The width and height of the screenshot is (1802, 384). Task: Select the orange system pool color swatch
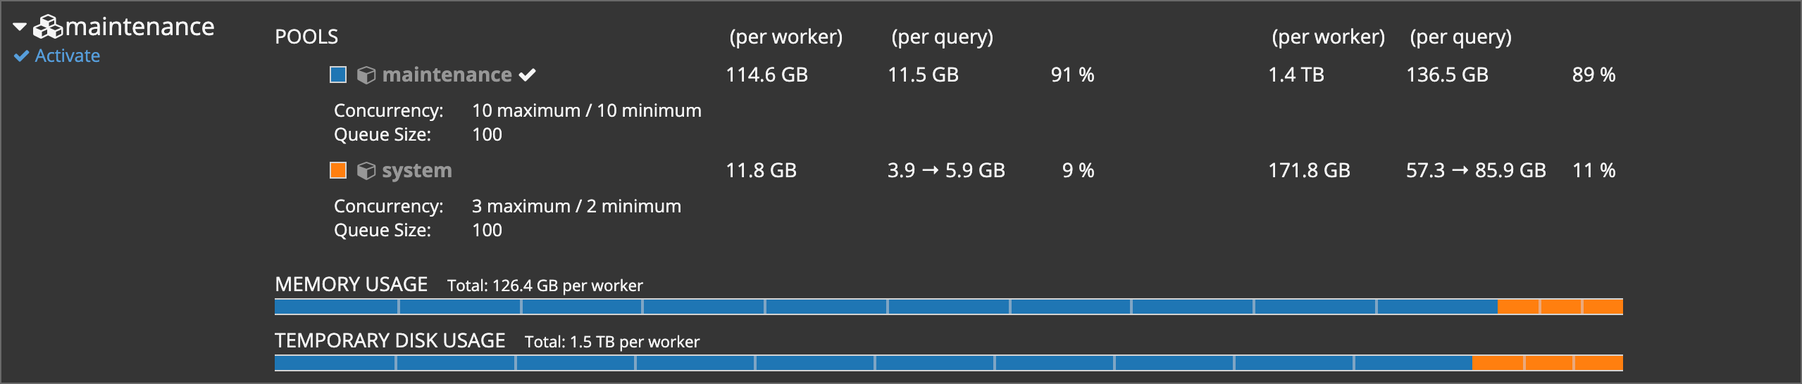[338, 170]
